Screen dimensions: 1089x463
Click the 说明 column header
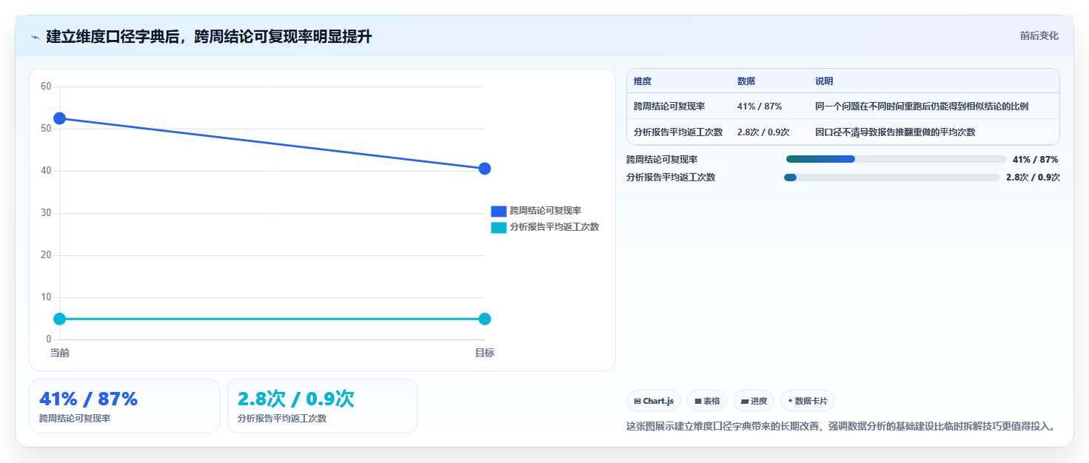pos(824,81)
